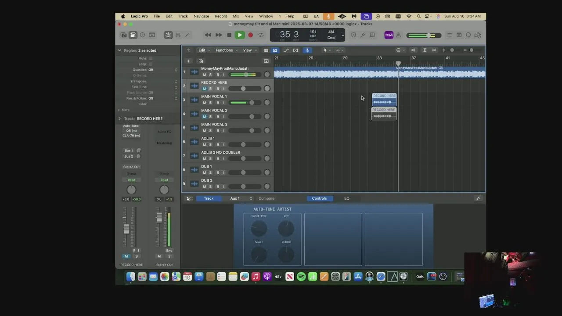Viewport: 562px width, 316px height.
Task: Open the Track menu in menu bar
Action: (x=183, y=16)
